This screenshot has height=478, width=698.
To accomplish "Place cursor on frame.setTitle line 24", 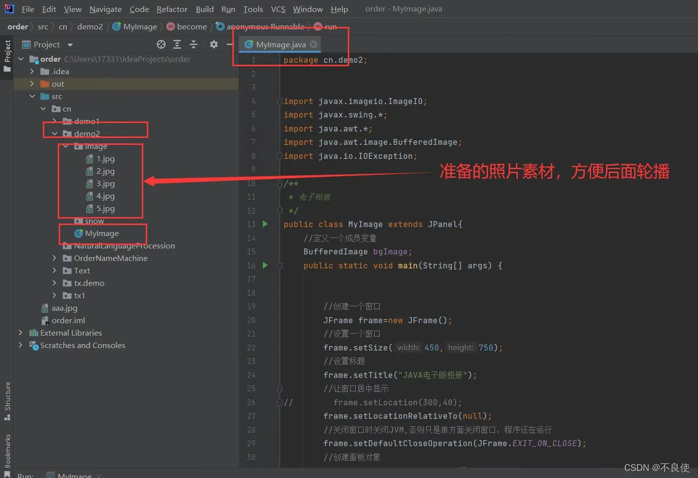I will (x=400, y=375).
